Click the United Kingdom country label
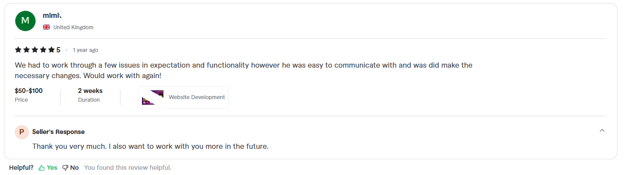 click(x=73, y=27)
